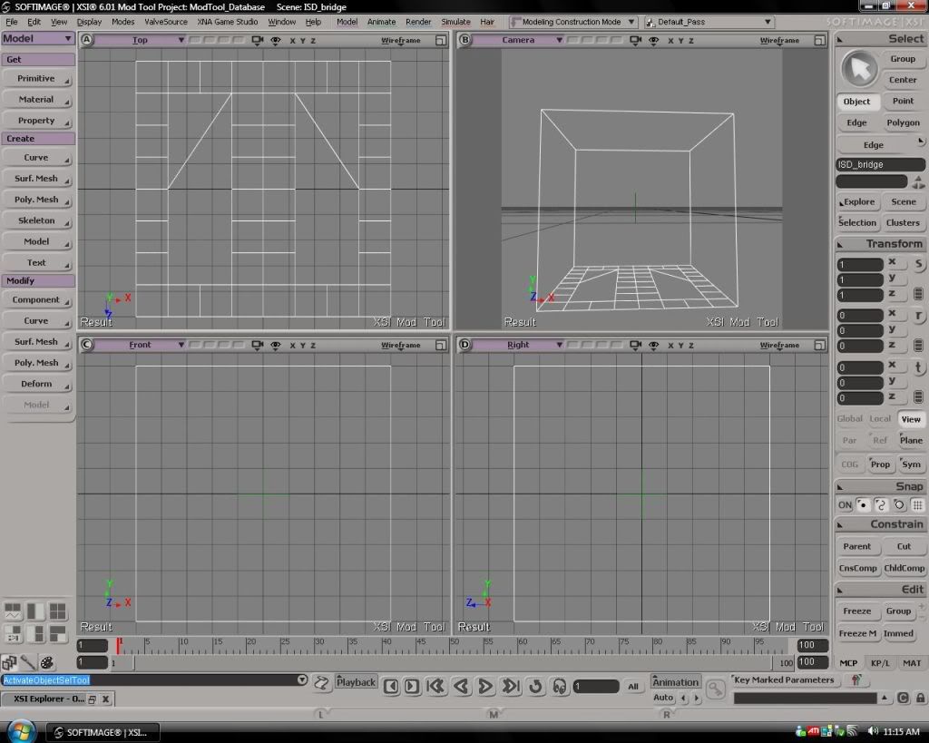Open the ValveSource menu
The image size is (929, 743).
166,22
